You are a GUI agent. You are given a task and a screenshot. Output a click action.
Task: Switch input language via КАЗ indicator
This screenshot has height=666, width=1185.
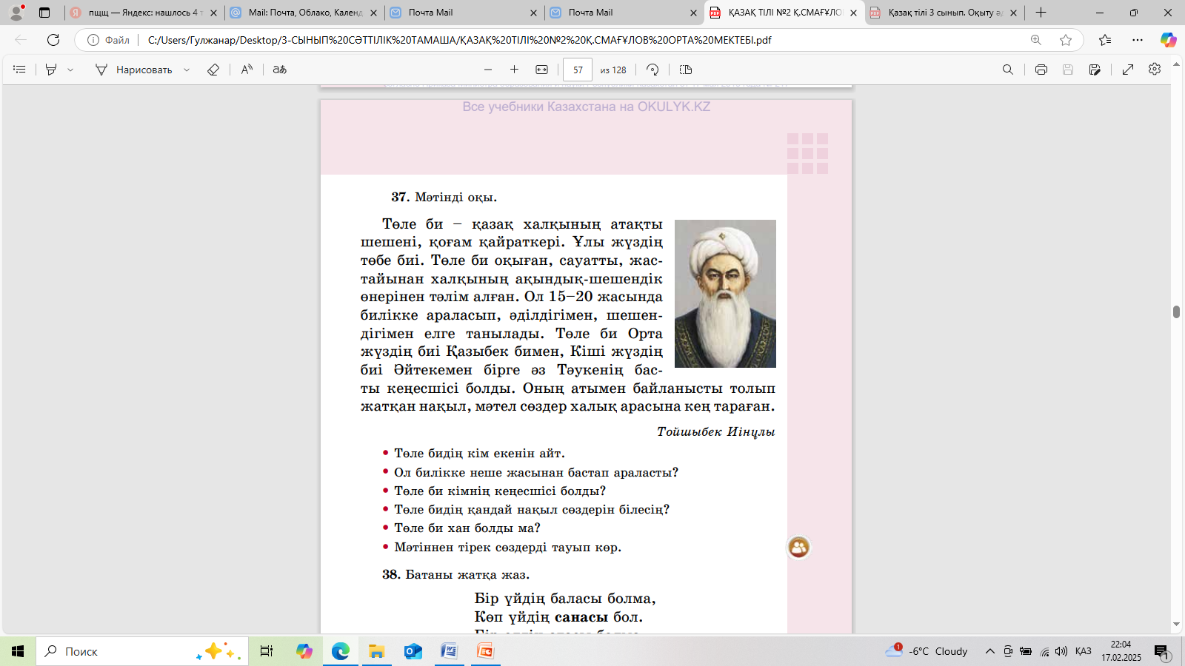[x=1084, y=651]
